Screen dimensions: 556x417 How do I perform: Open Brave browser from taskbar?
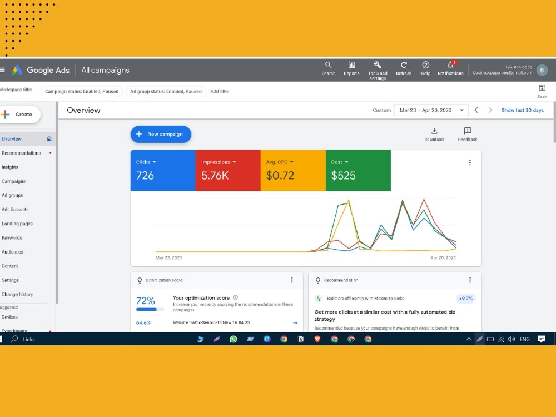pos(317,339)
